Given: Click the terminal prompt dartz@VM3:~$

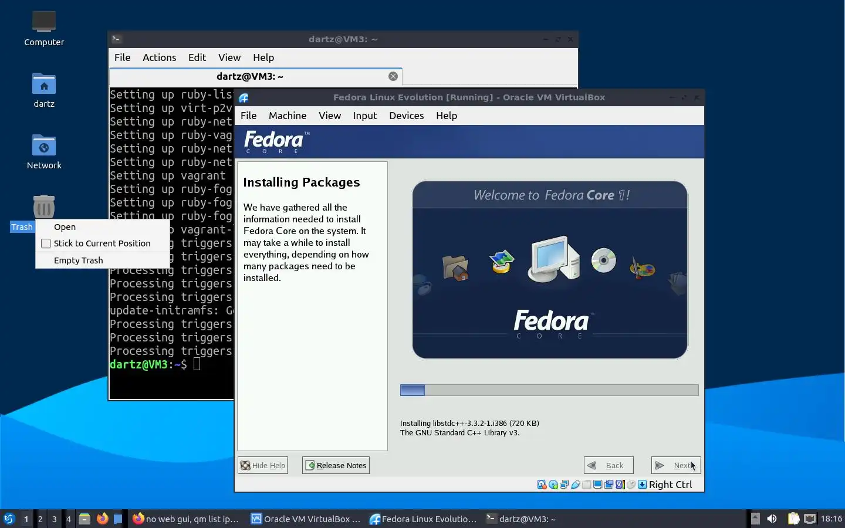Looking at the screenshot, I should [x=148, y=364].
